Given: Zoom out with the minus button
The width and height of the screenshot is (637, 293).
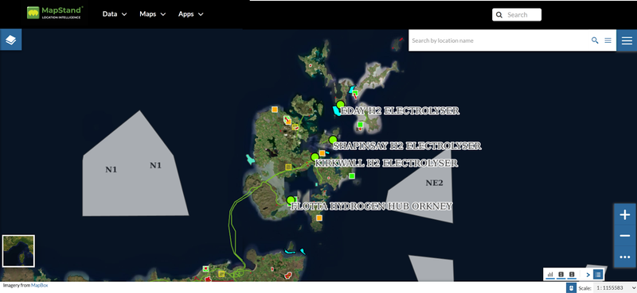Looking at the screenshot, I should tap(624, 236).
